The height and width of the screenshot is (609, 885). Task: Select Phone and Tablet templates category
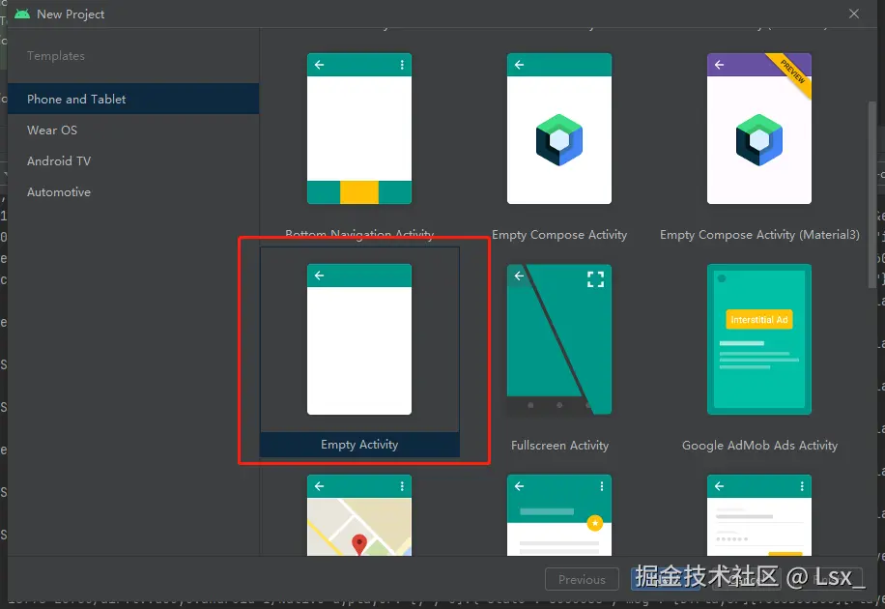(x=133, y=99)
